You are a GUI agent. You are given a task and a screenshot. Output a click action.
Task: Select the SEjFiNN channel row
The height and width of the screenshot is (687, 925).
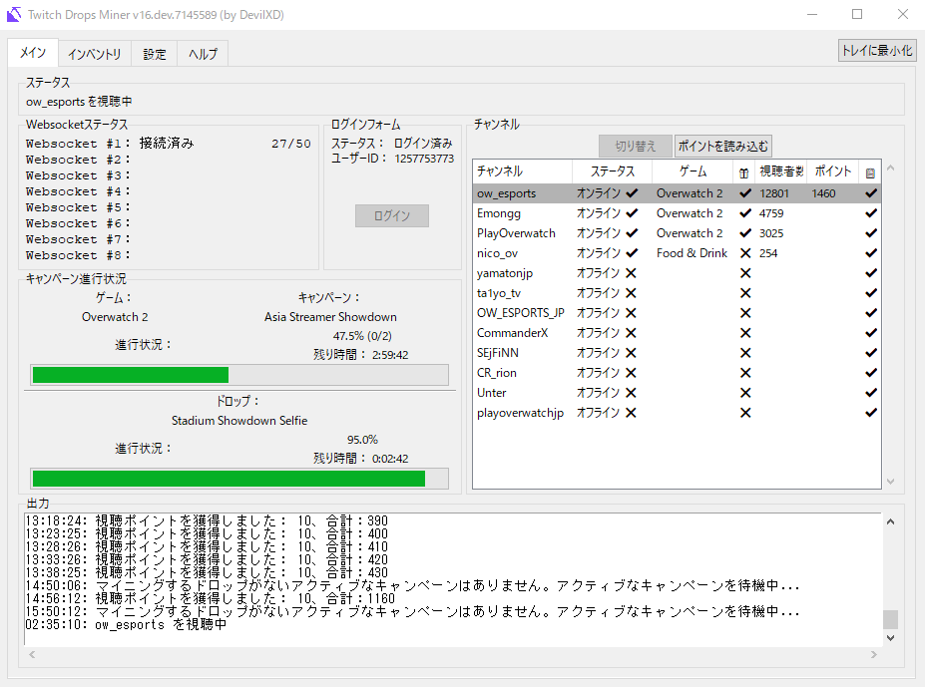click(677, 353)
